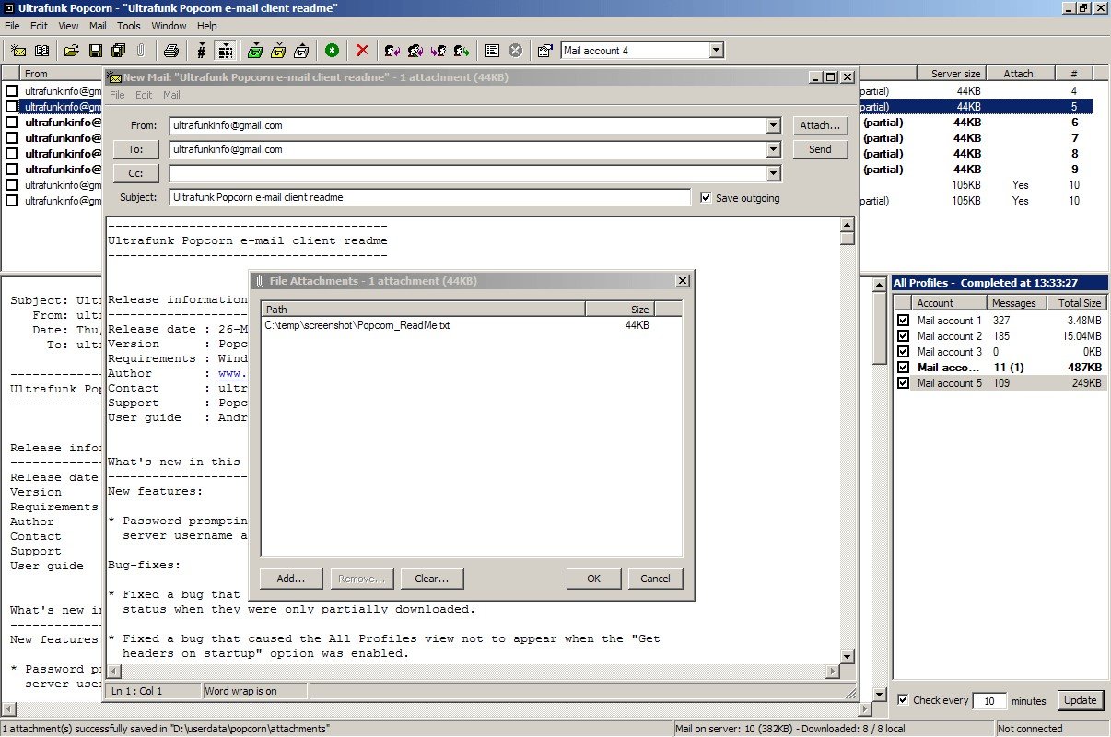Open the File menu in main menu bar

pyautogui.click(x=12, y=26)
